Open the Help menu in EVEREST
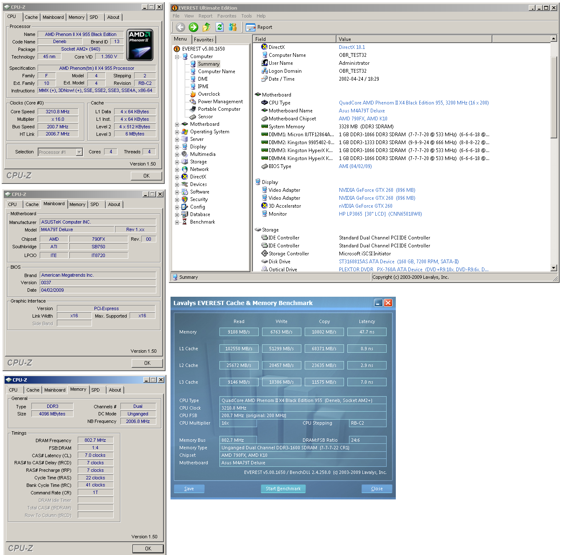The height and width of the screenshot is (555, 563). [261, 16]
